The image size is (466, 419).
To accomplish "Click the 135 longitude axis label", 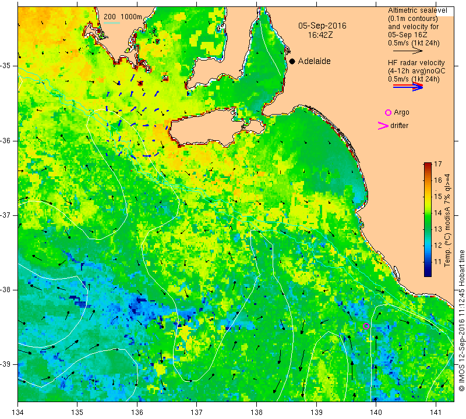I will (x=77, y=412).
